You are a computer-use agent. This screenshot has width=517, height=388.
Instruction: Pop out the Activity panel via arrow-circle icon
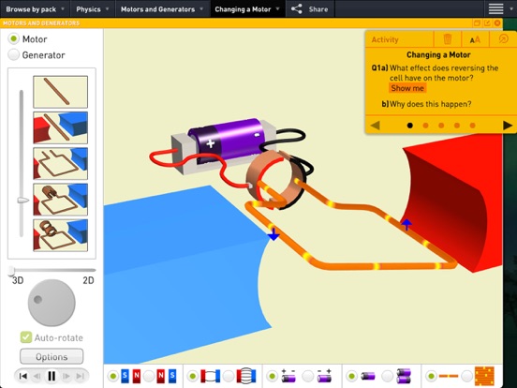click(x=503, y=39)
